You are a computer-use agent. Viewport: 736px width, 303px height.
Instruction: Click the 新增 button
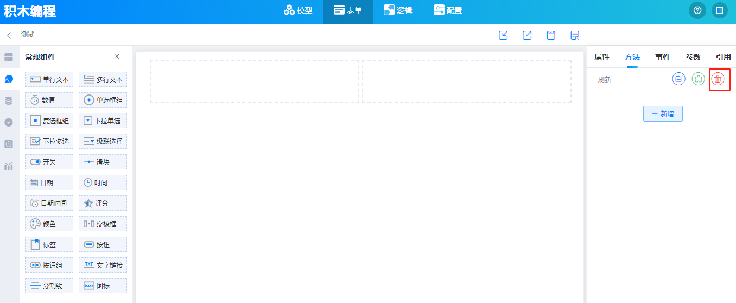click(663, 114)
